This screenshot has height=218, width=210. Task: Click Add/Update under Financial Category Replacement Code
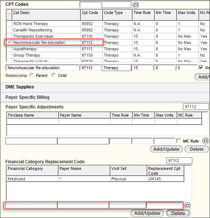point(147,213)
